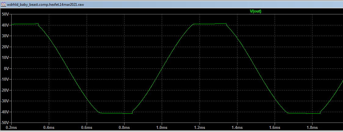Click the -10V vertical axis label
The image size is (343, 132).
(4, 79)
